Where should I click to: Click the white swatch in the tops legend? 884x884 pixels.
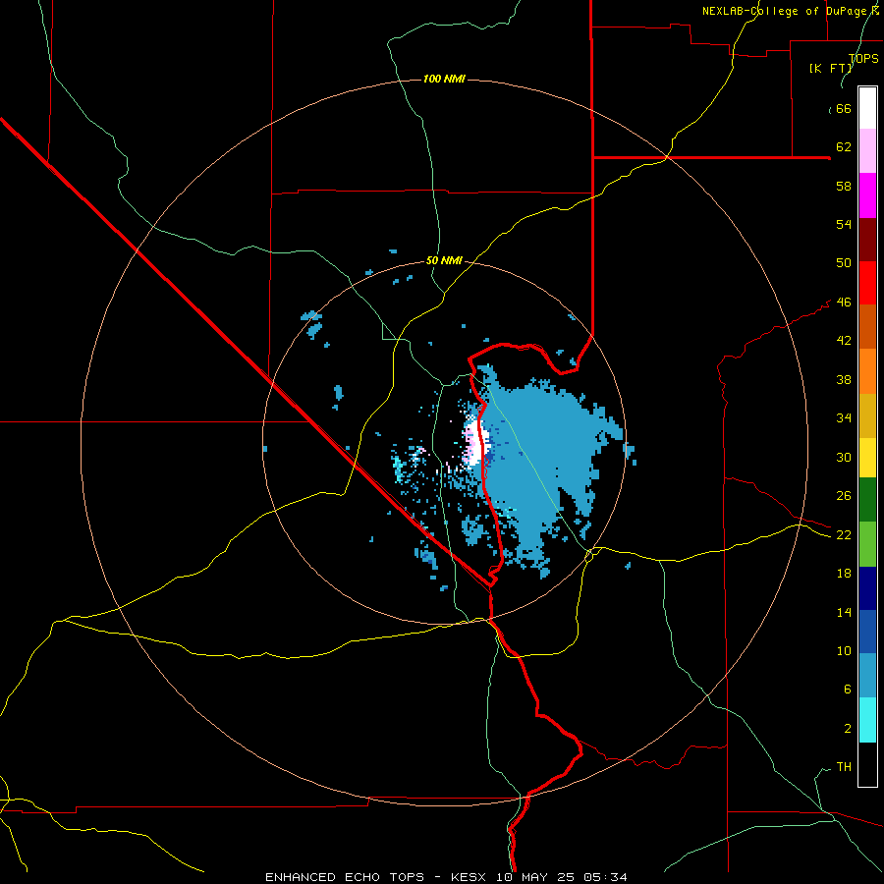pyautogui.click(x=867, y=108)
